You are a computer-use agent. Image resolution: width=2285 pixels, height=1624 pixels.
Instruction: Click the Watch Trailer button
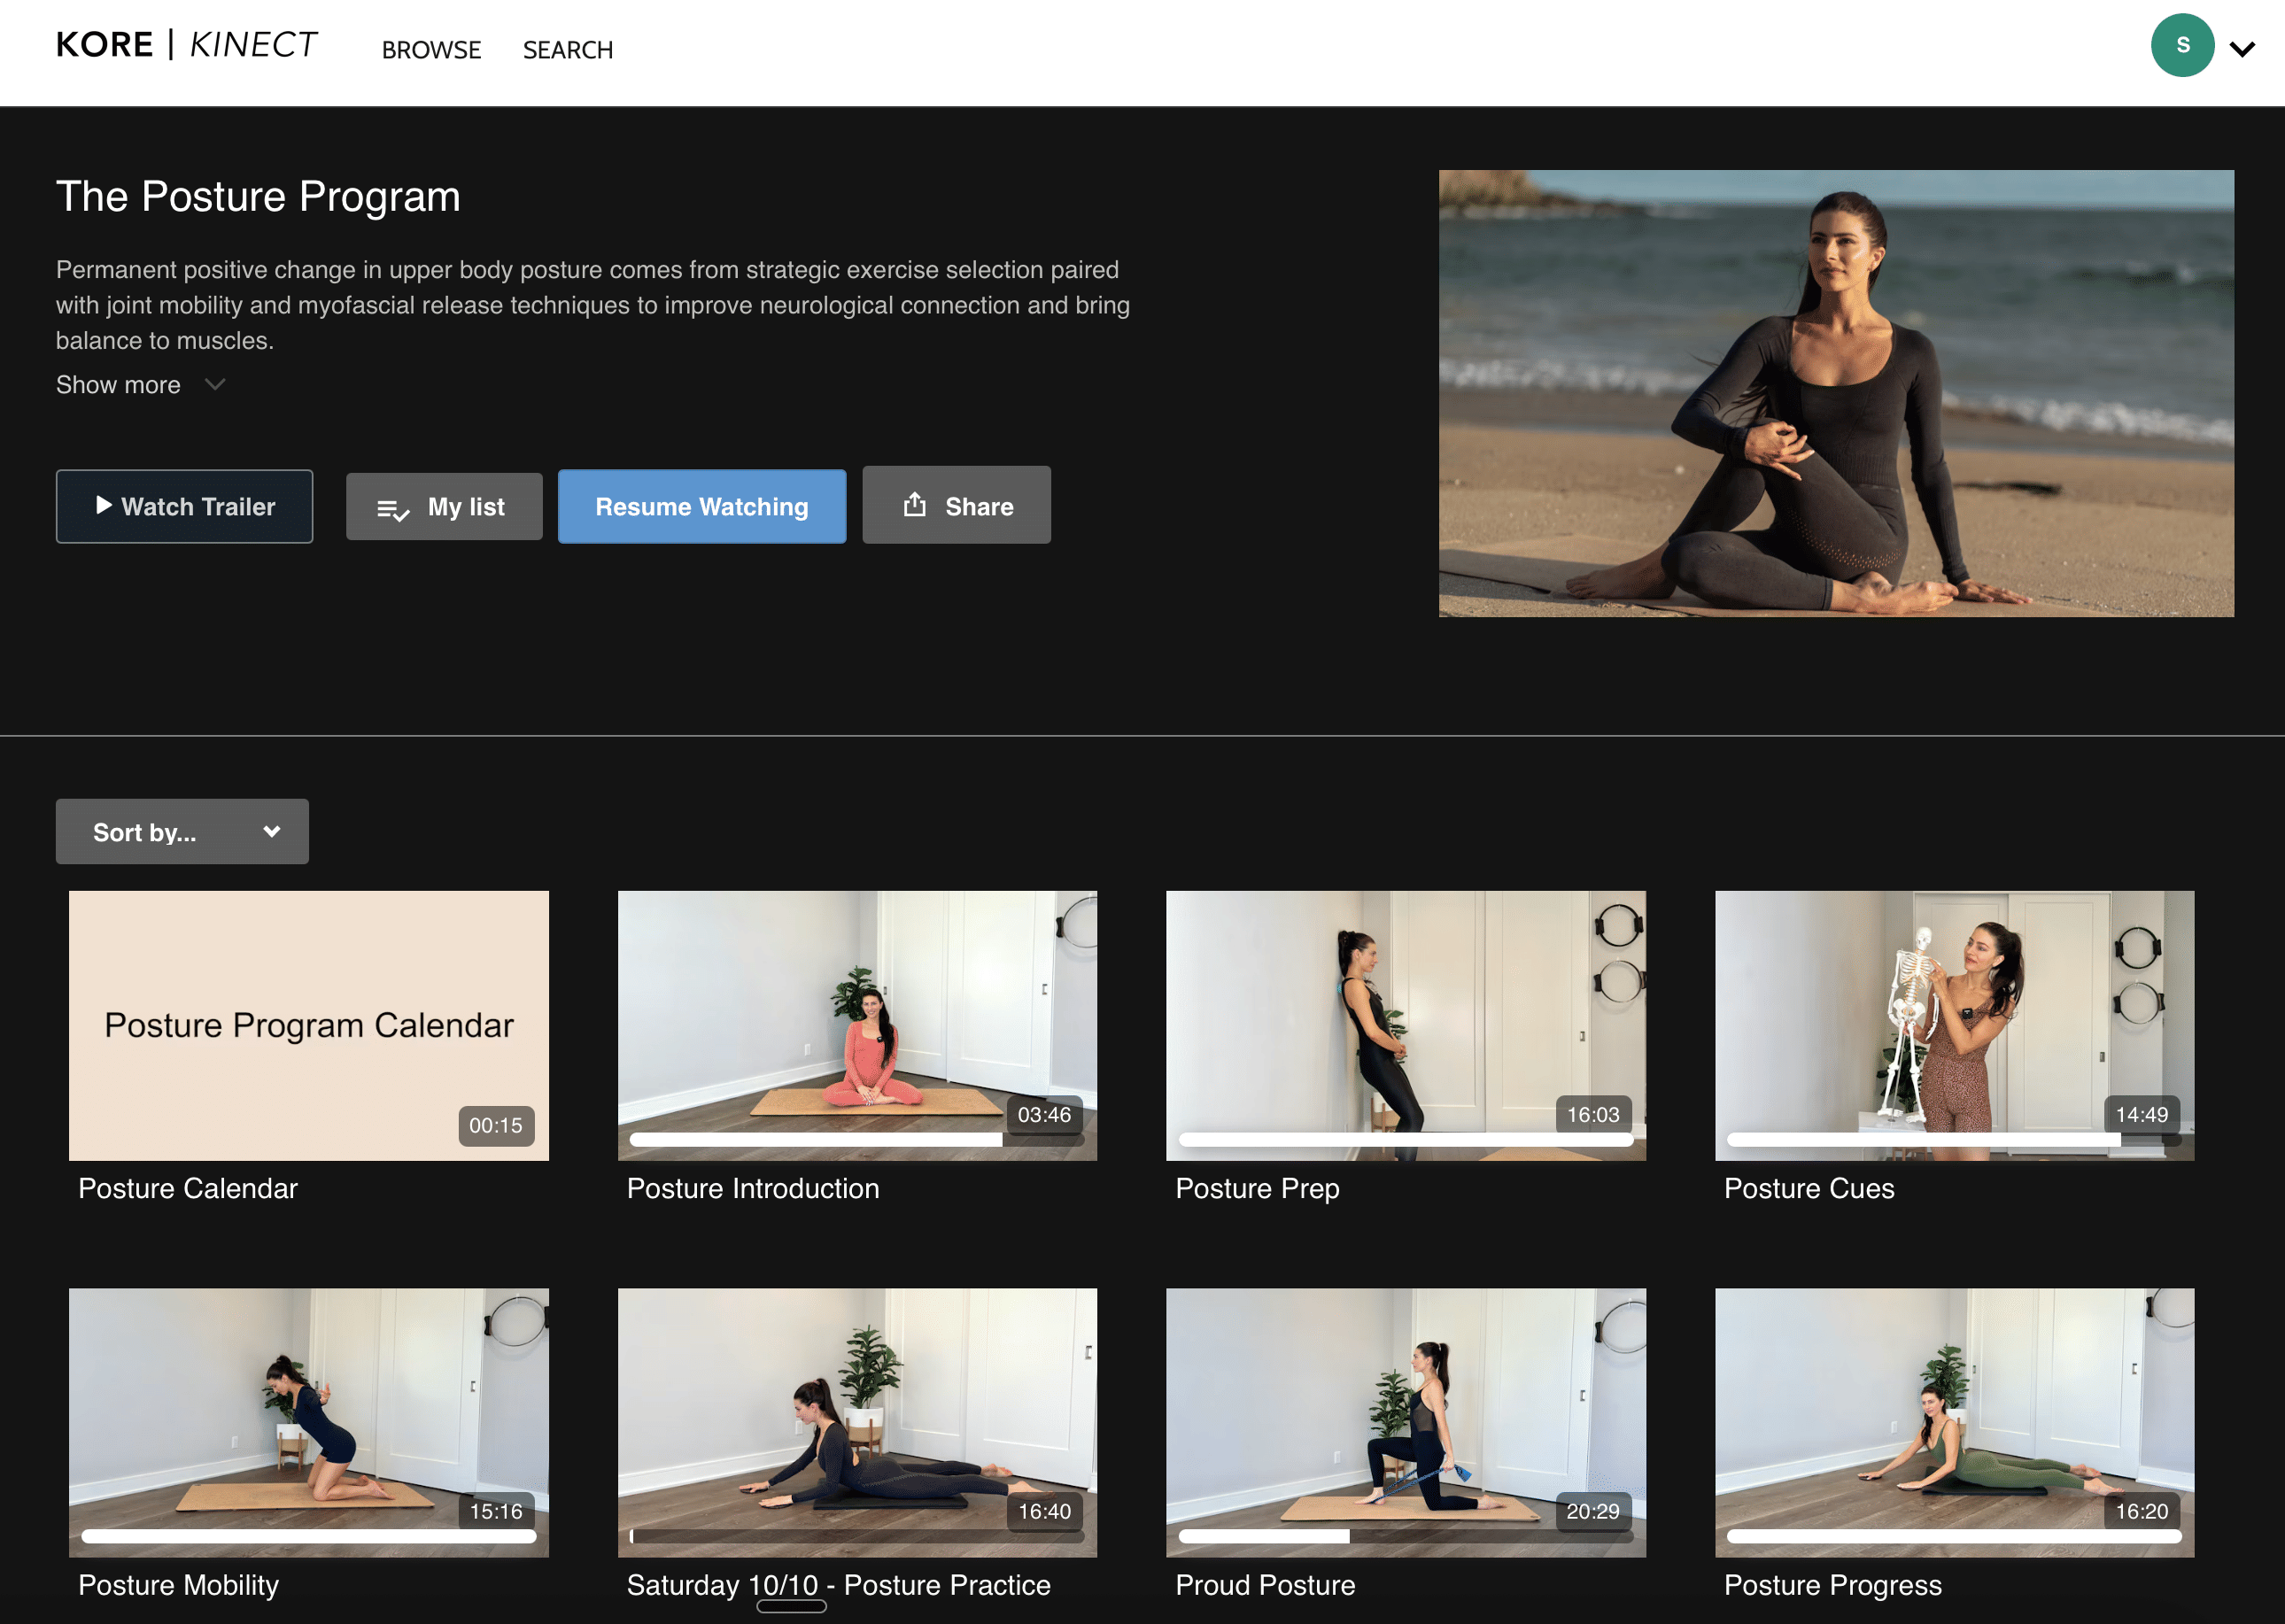[184, 506]
